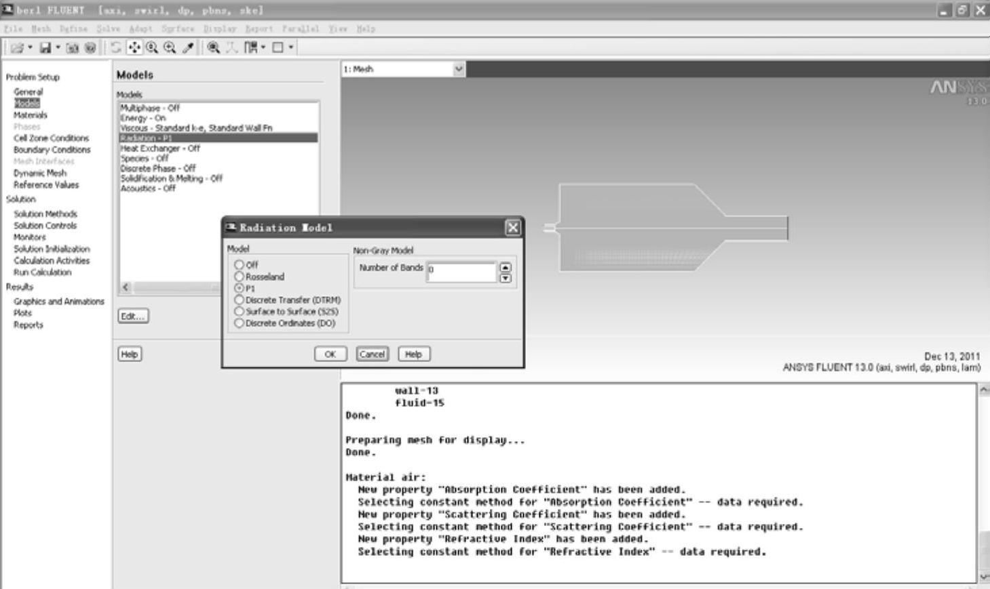Open the Display menu
Image resolution: width=990 pixels, height=589 pixels.
pyautogui.click(x=220, y=29)
